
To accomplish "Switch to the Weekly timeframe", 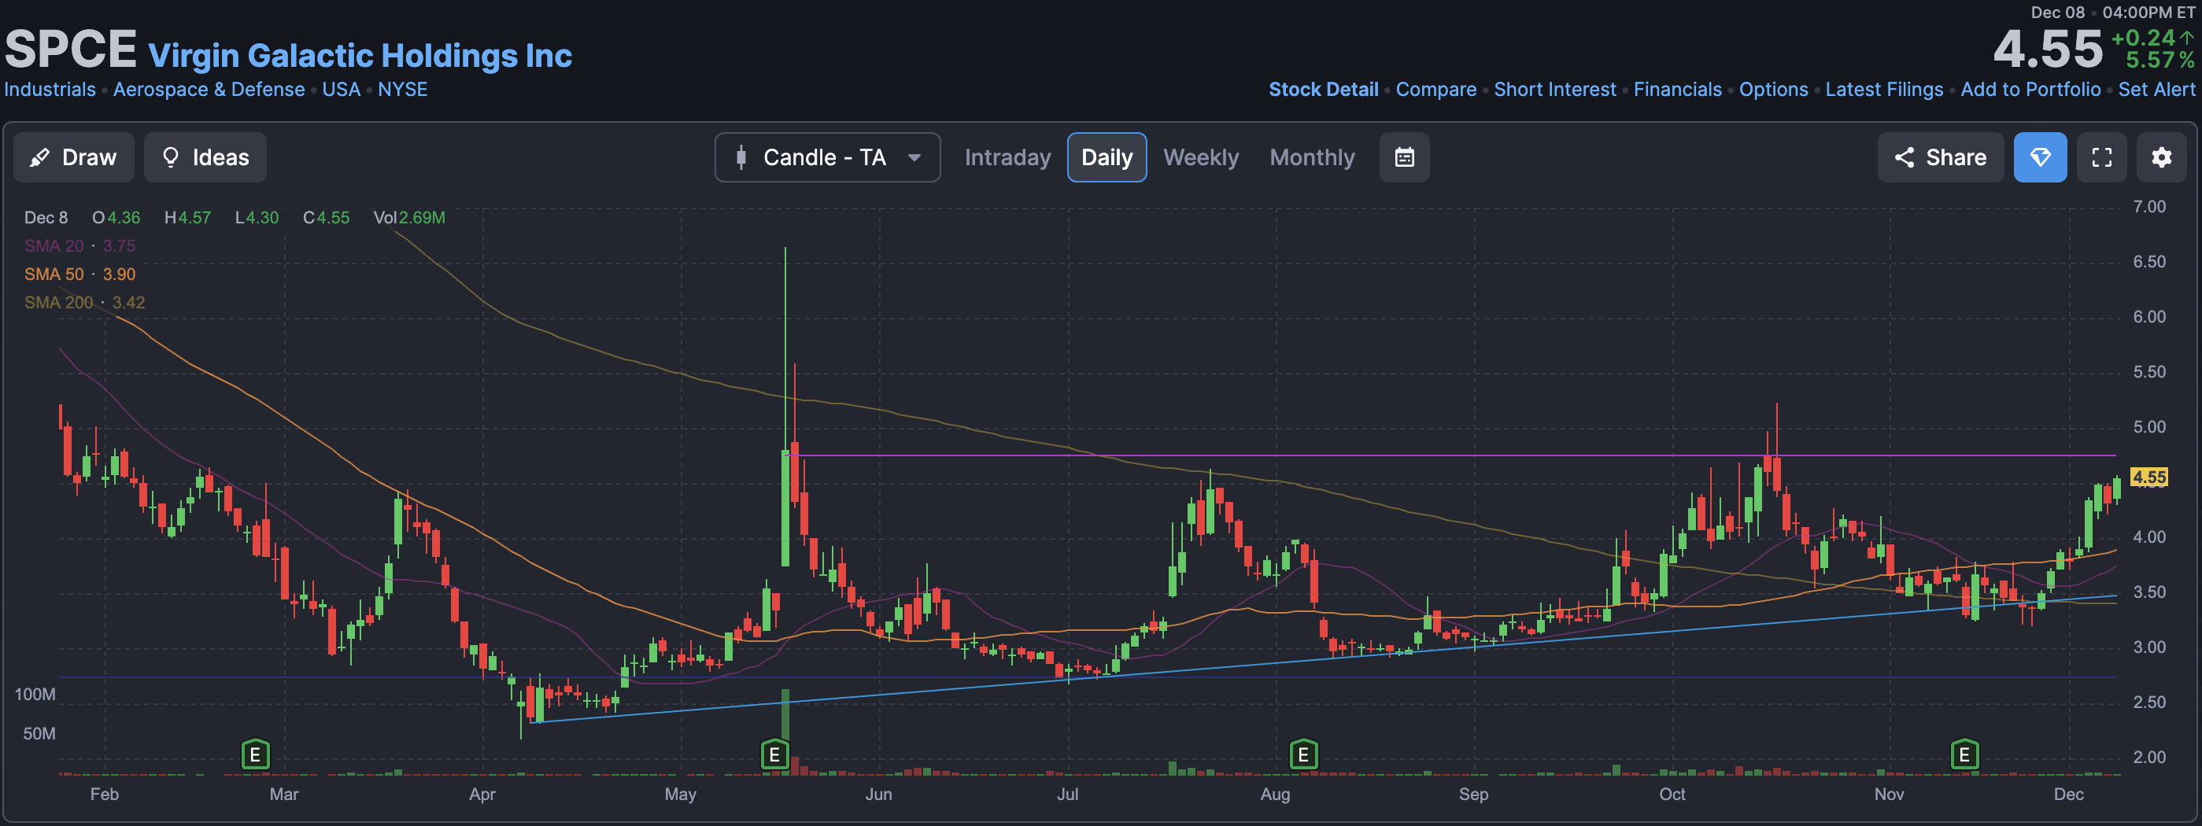I will point(1201,157).
